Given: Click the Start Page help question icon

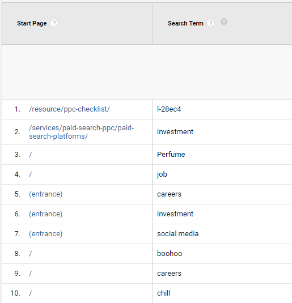Looking at the screenshot, I should click(54, 23).
